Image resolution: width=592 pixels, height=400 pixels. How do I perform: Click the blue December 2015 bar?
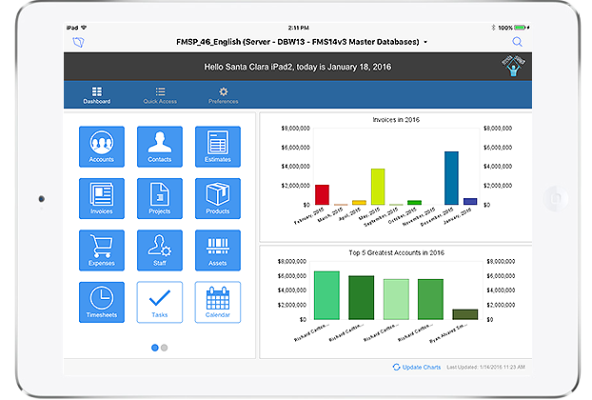pyautogui.click(x=451, y=178)
